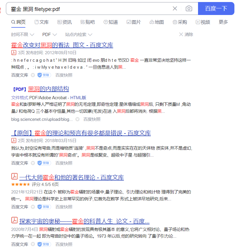The height and width of the screenshot is (252, 237).
Task: Click the 保障 badge under the 2020 result
Action: coord(44,244)
